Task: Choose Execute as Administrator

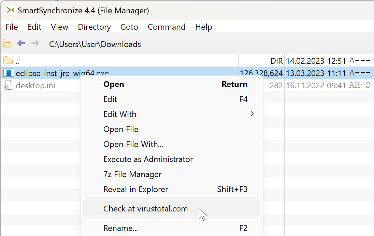Action: (148, 159)
